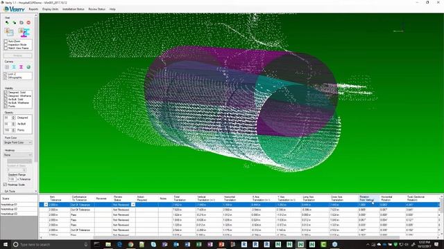Viewport: 444px width, 249px height.
Task: Toggle the Auto Zoom checkbox
Action: (6, 41)
